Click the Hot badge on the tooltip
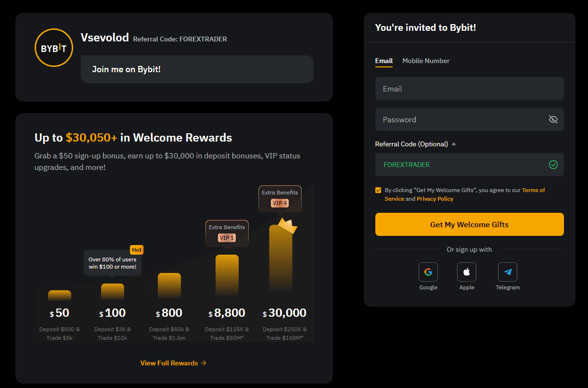Viewport: 588px width, 388px height. (x=137, y=250)
